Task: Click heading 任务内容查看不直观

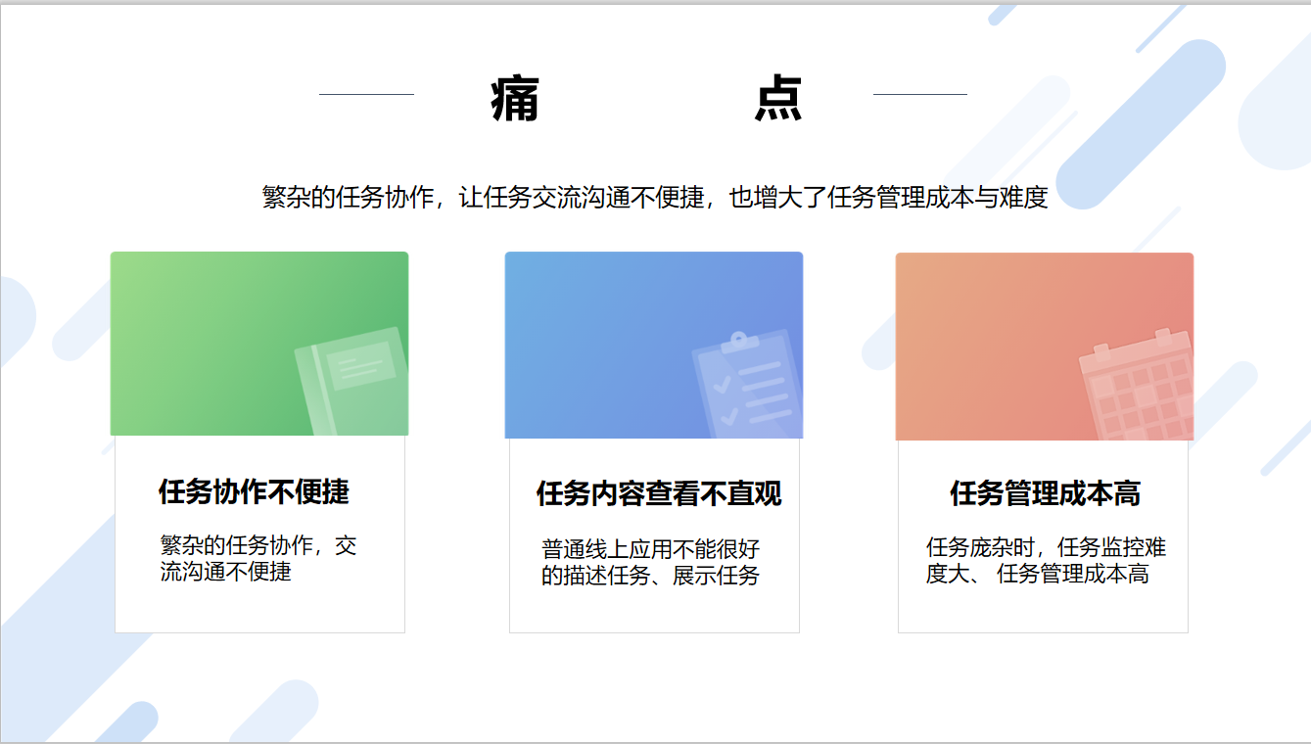Action: point(659,493)
